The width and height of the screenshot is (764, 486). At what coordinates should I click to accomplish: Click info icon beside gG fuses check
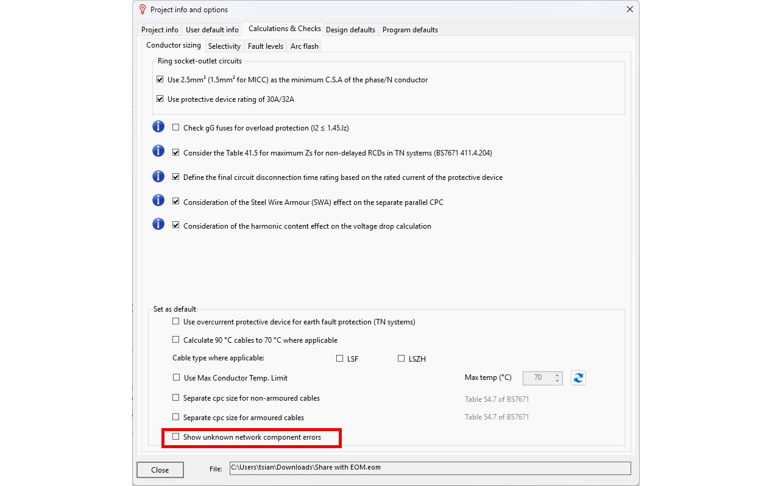[x=158, y=127]
